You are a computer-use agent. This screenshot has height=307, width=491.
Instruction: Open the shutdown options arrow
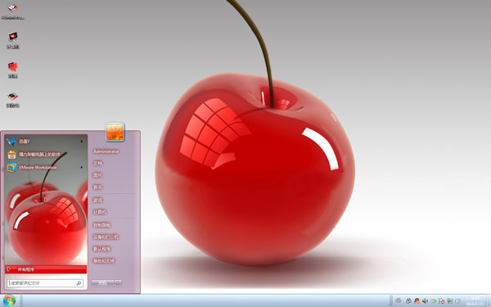pos(118,283)
